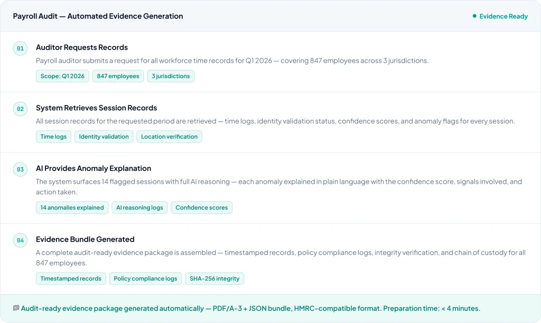541x323 pixels.
Task: Click the SHA-256 integrity tag
Action: coord(214,279)
